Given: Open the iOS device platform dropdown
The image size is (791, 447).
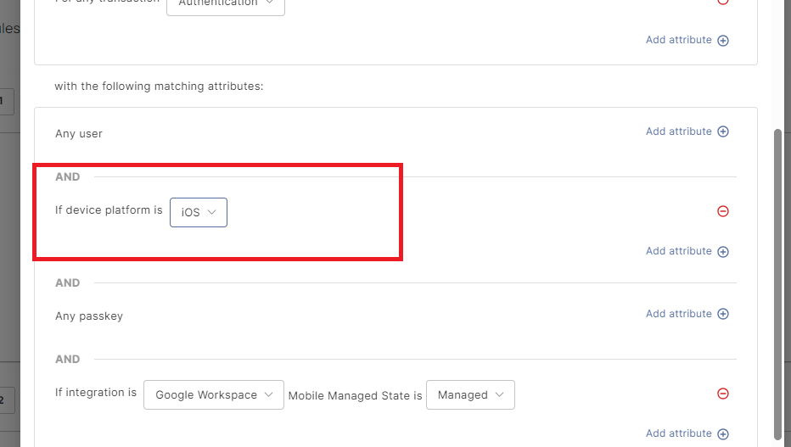Looking at the screenshot, I should [x=199, y=212].
